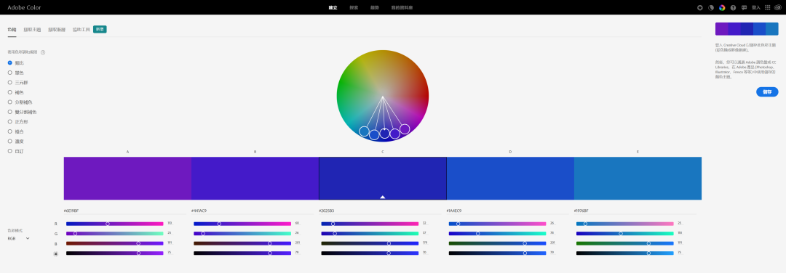Select the 濃度 (shades) harmony rule
Viewport: 786px width, 273px height.
click(x=15, y=141)
